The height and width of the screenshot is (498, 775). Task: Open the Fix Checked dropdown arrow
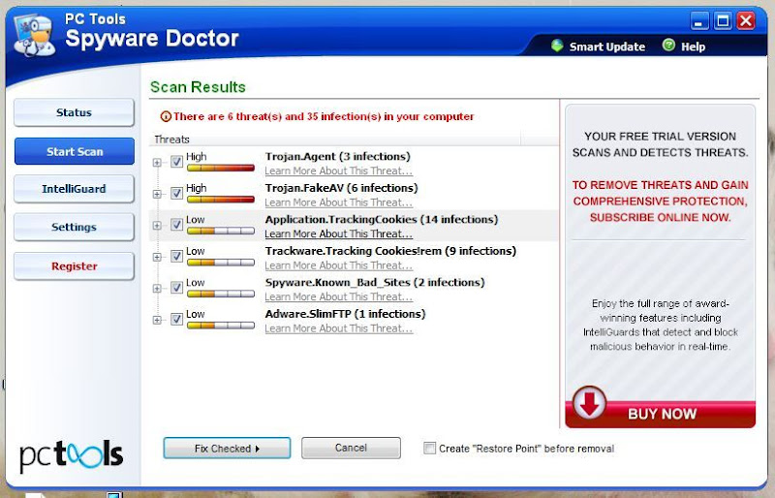coord(258,449)
